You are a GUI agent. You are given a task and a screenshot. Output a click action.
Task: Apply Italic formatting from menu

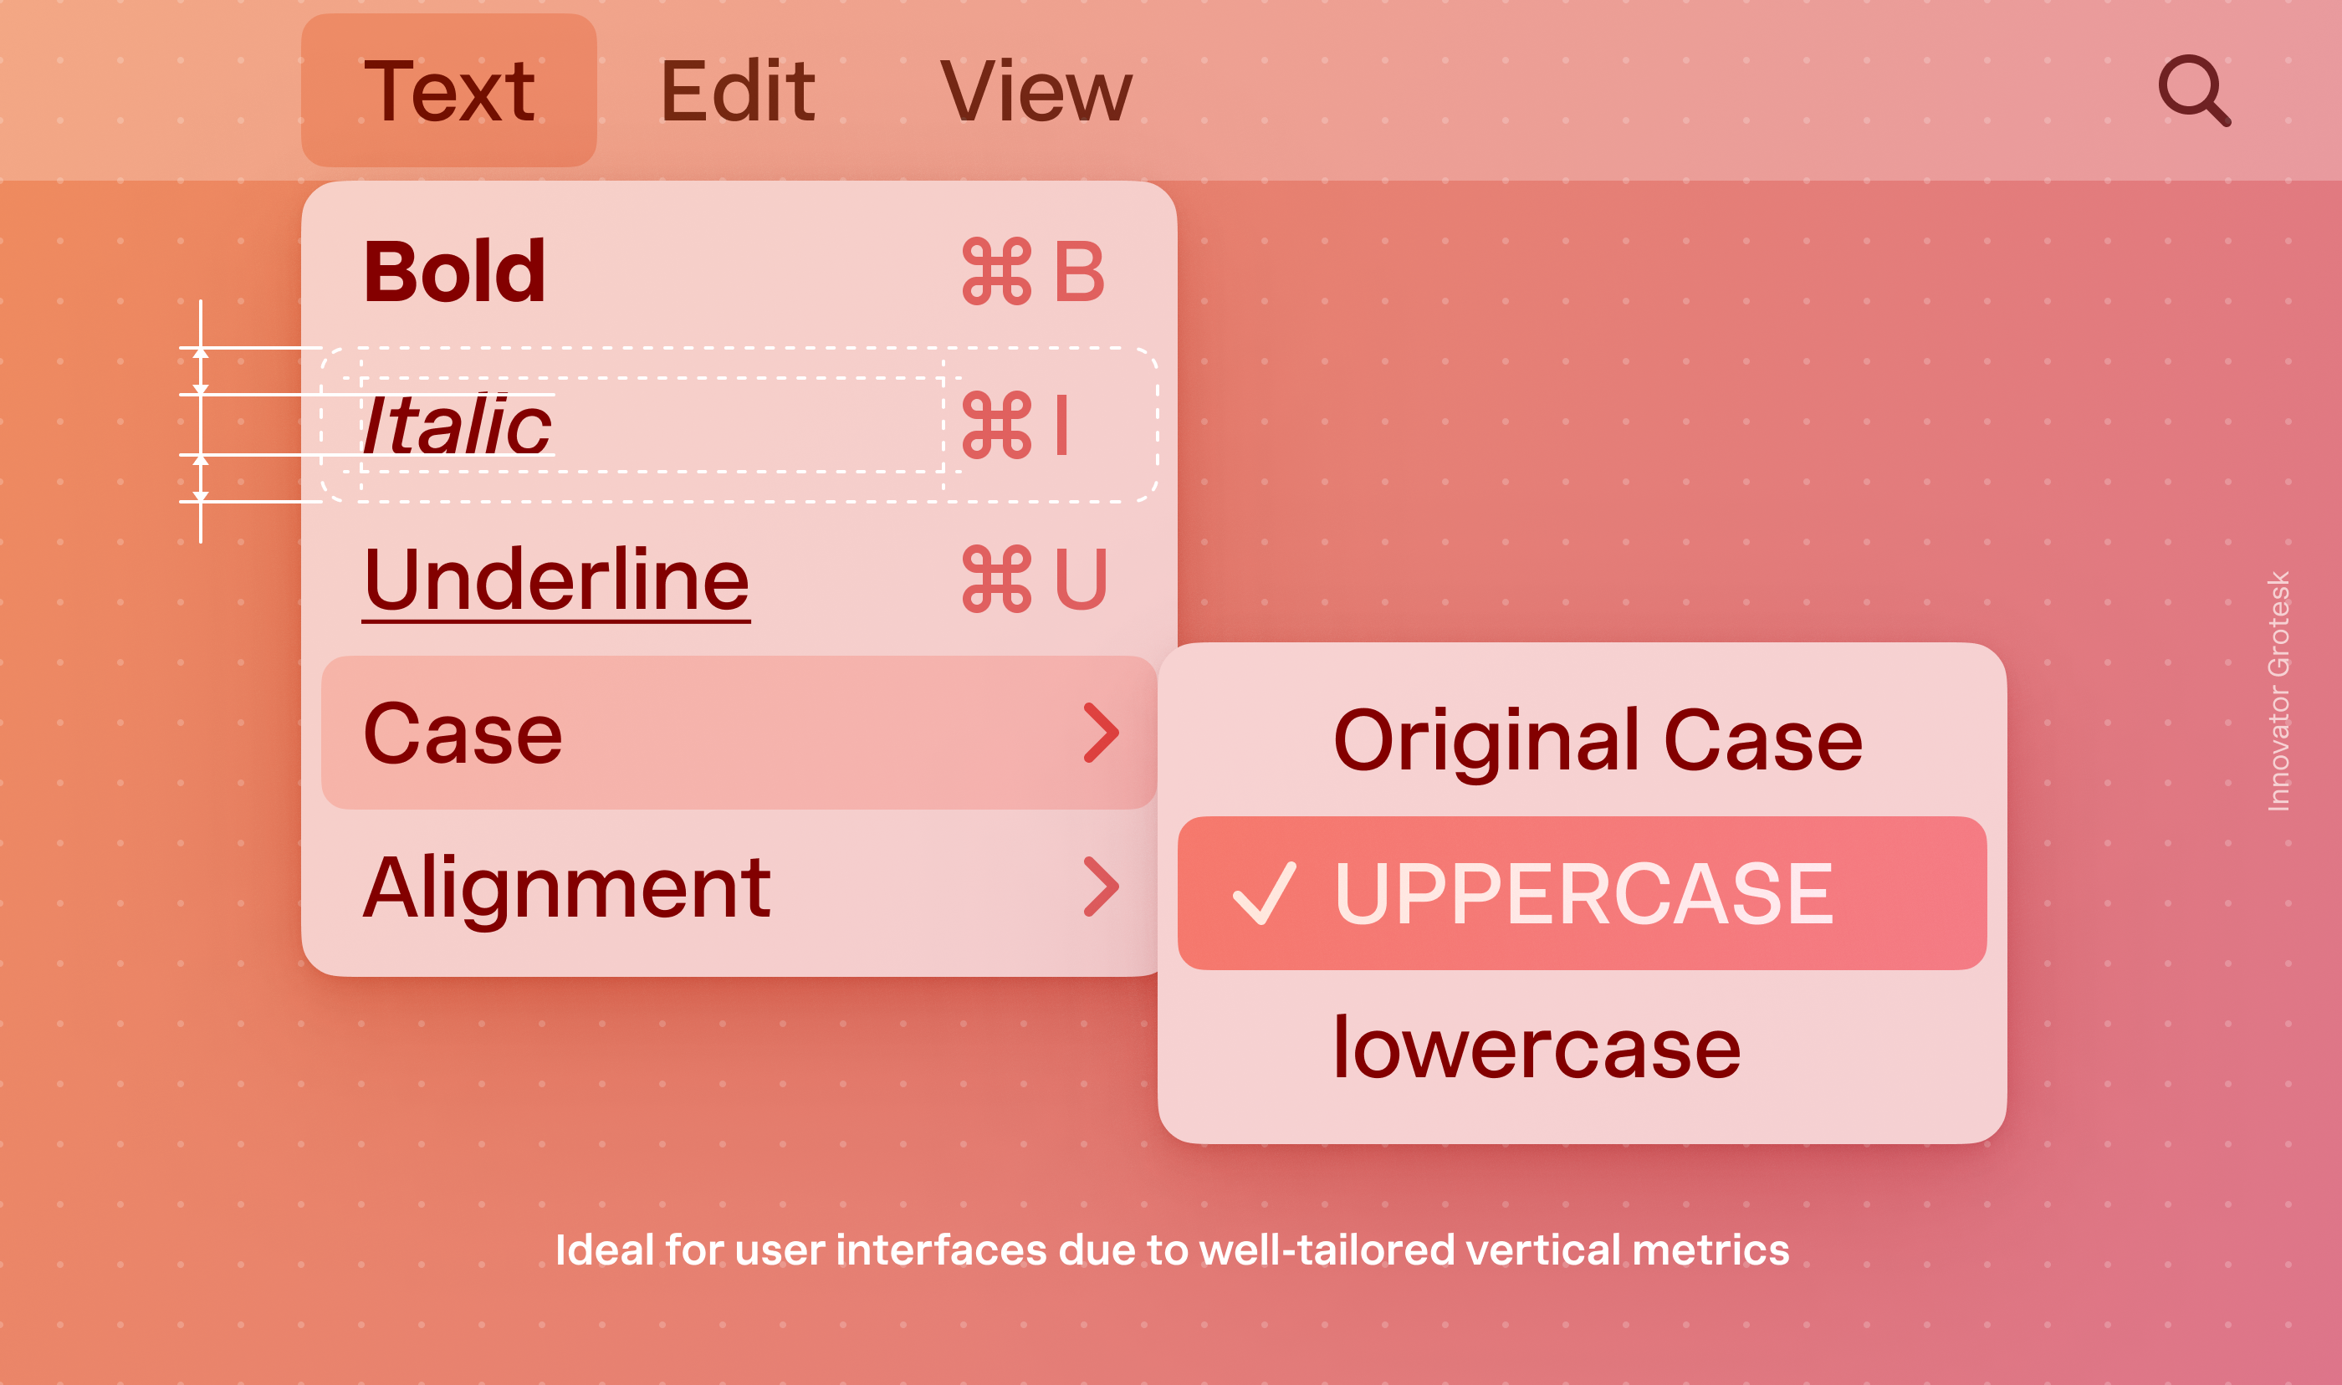(458, 426)
